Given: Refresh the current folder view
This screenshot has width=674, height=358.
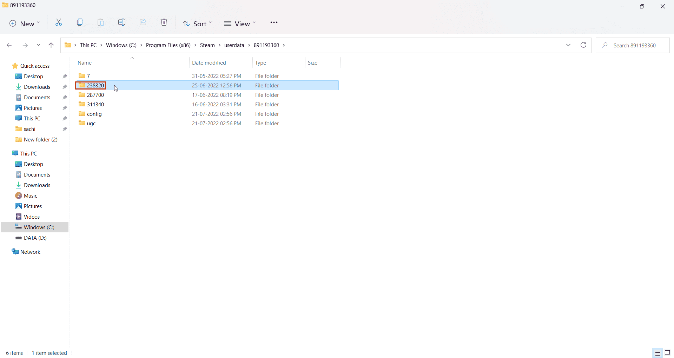Looking at the screenshot, I should (x=583, y=45).
